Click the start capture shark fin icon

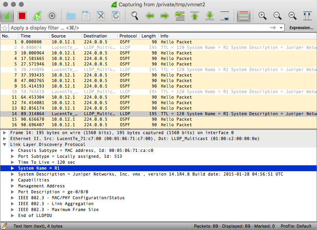(7, 16)
